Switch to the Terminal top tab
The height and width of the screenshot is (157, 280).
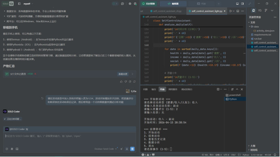tap(201, 4)
